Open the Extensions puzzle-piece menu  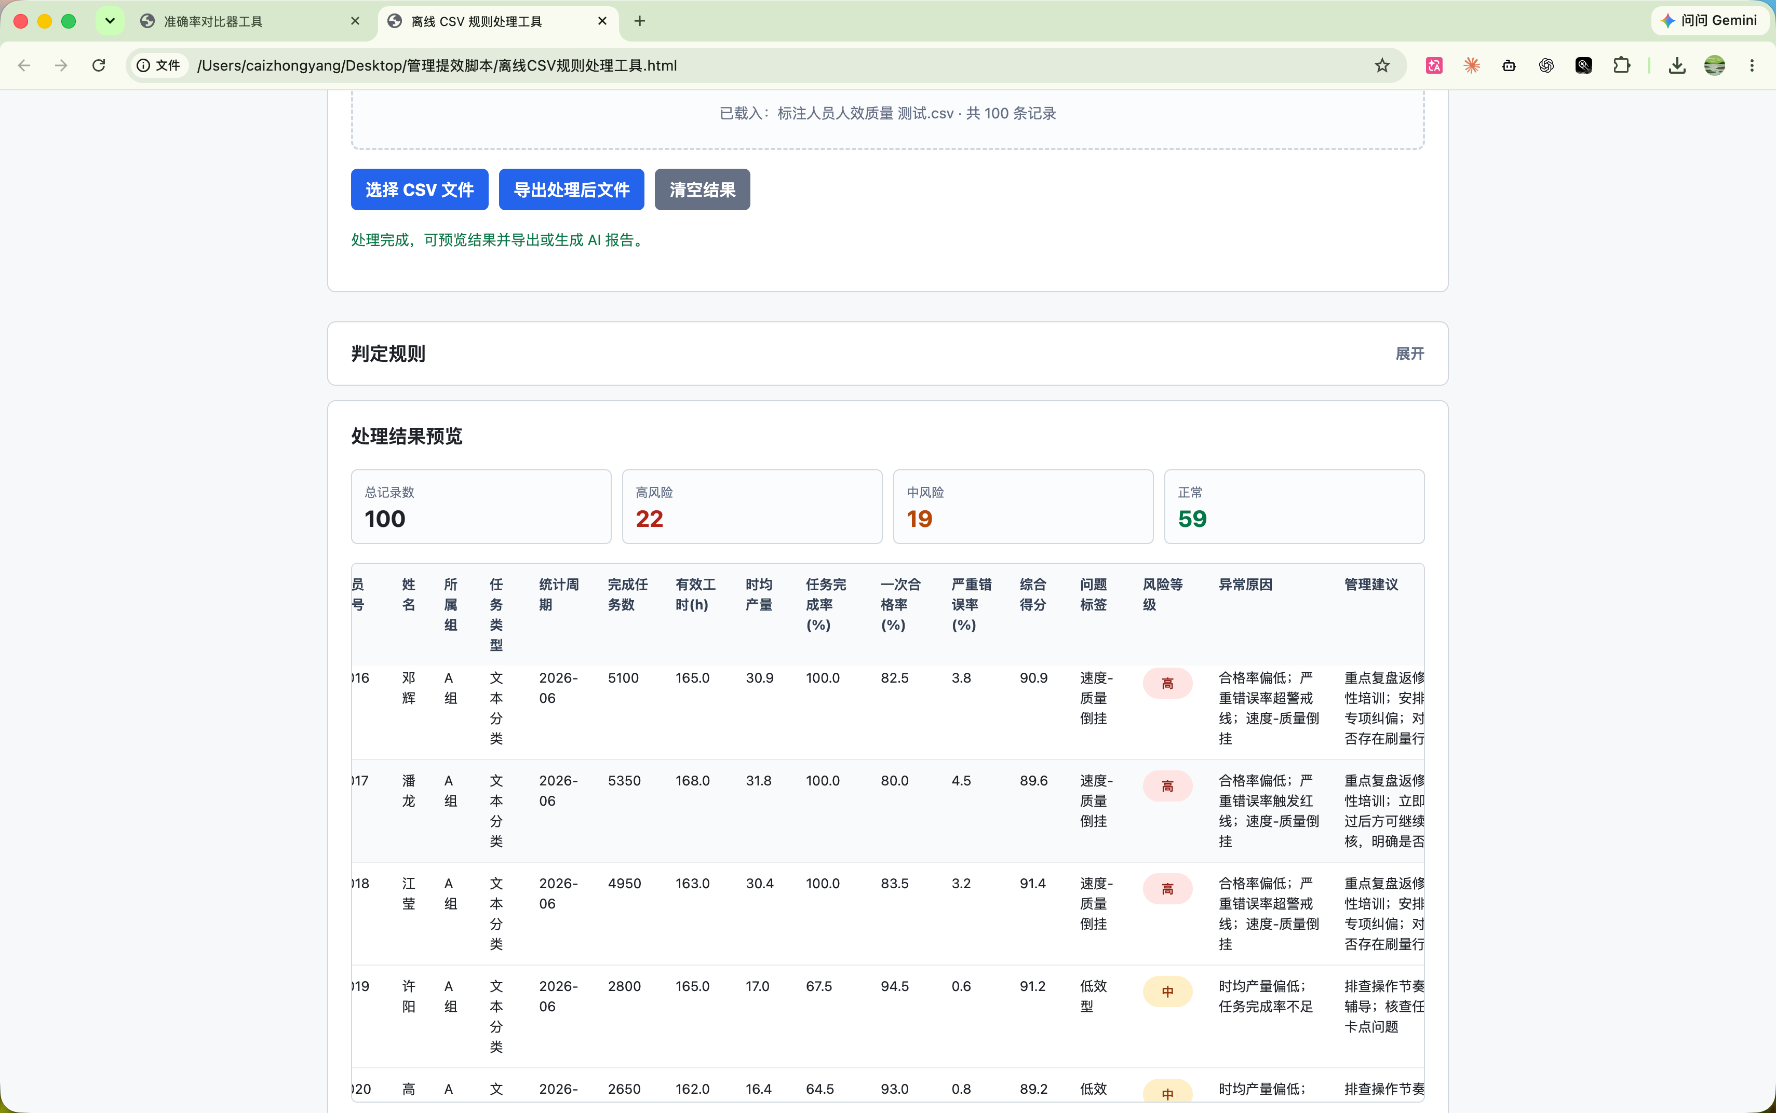pyautogui.click(x=1621, y=65)
